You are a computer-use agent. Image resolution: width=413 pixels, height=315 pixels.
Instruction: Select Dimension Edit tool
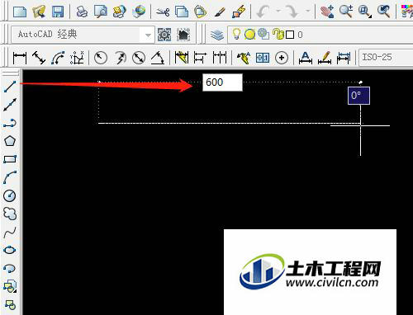click(306, 58)
